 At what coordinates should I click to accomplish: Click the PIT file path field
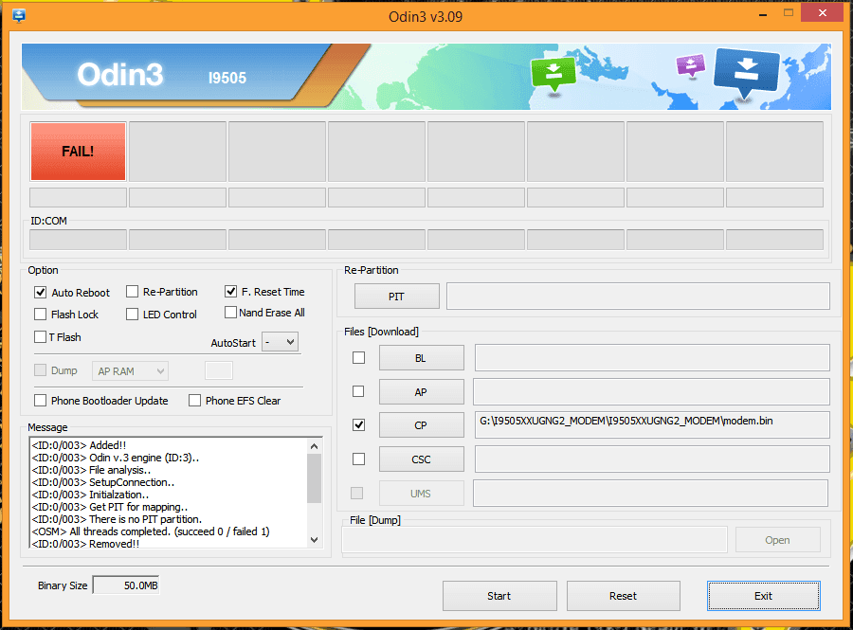[638, 297]
